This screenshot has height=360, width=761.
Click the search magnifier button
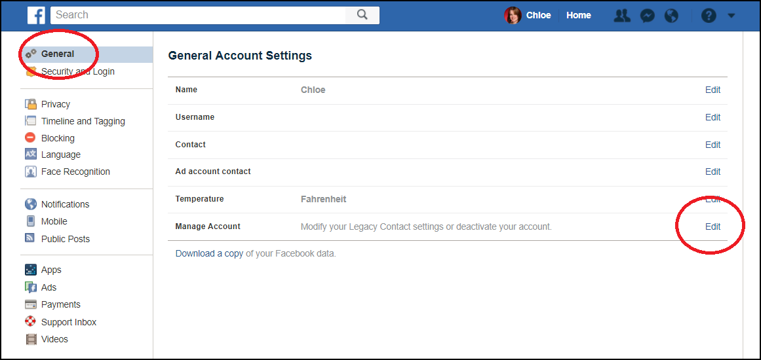[362, 15]
